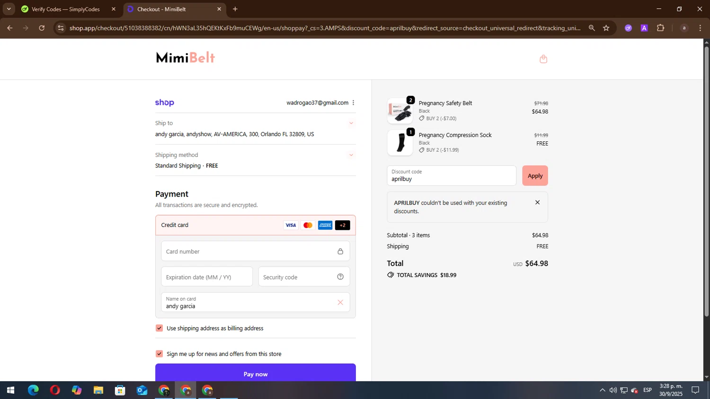The width and height of the screenshot is (710, 399).
Task: Open the purple SimplyCodes extension icon
Action: pyautogui.click(x=628, y=28)
